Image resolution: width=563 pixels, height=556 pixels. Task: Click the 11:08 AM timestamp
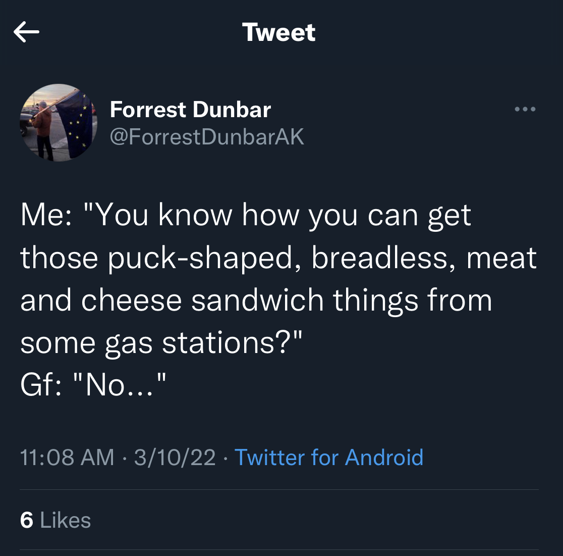click(x=67, y=457)
